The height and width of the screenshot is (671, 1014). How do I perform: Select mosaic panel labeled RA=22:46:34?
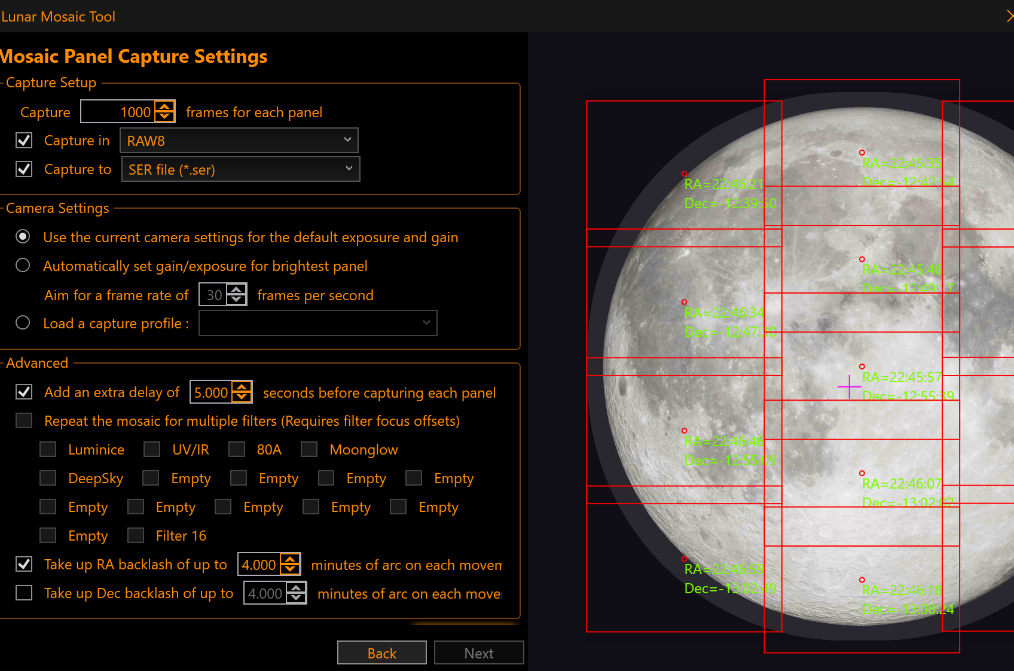pos(685,302)
